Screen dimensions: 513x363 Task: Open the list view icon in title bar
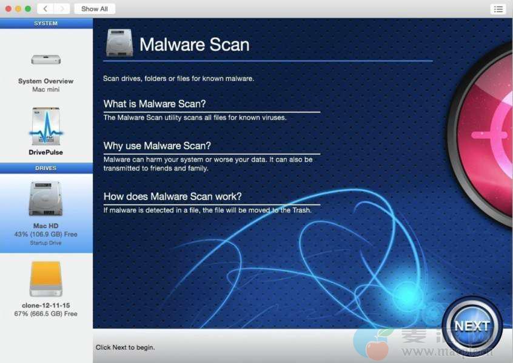[x=498, y=9]
